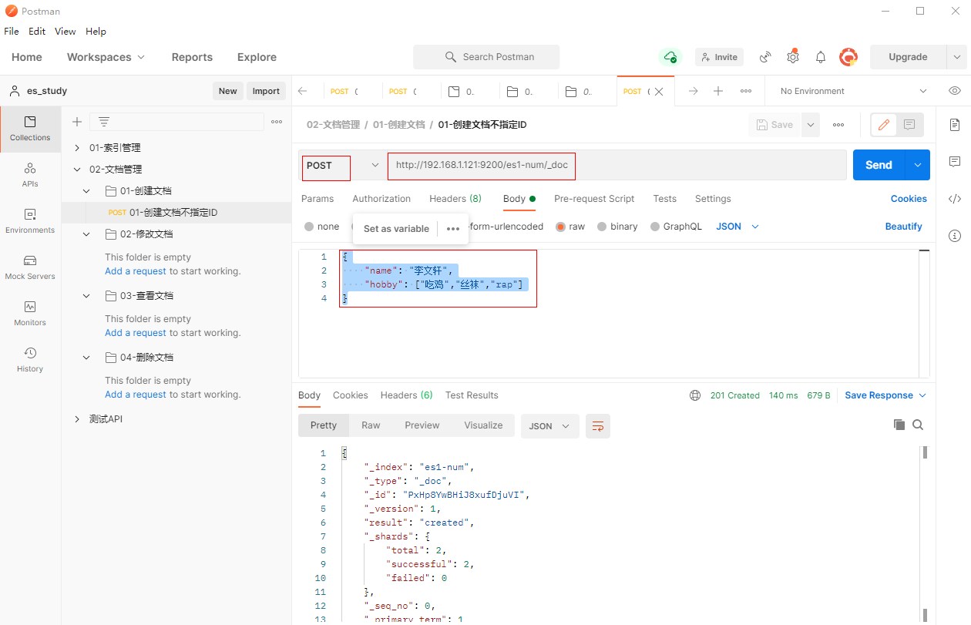Screen dimensions: 971x625
Task: Click the settings gear icon in header
Action: pos(793,57)
